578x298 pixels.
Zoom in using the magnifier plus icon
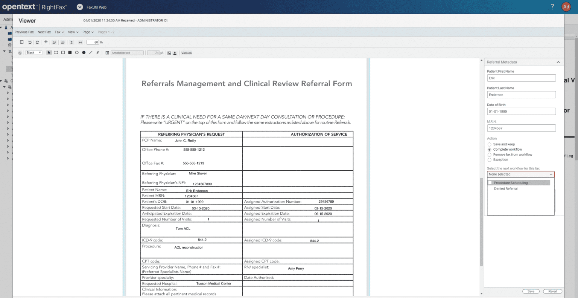pyautogui.click(x=63, y=42)
